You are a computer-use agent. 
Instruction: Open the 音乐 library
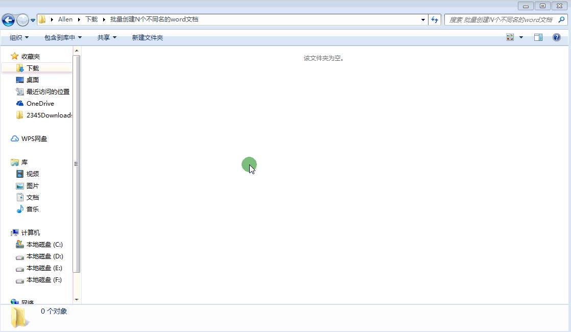point(32,209)
